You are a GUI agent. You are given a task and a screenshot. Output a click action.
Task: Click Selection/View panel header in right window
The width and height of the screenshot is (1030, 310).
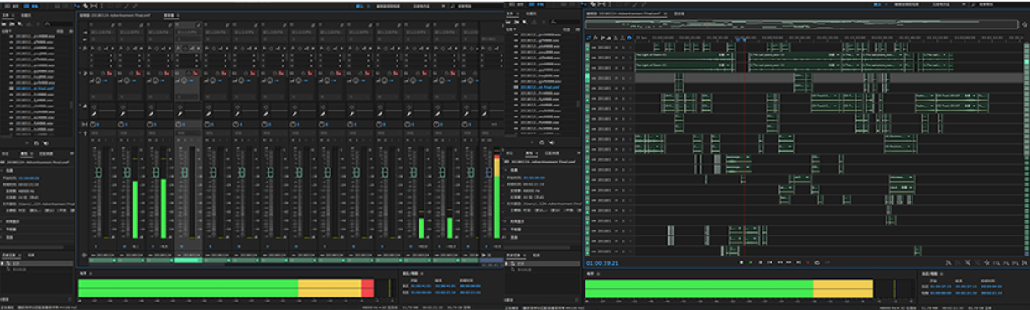(930, 274)
